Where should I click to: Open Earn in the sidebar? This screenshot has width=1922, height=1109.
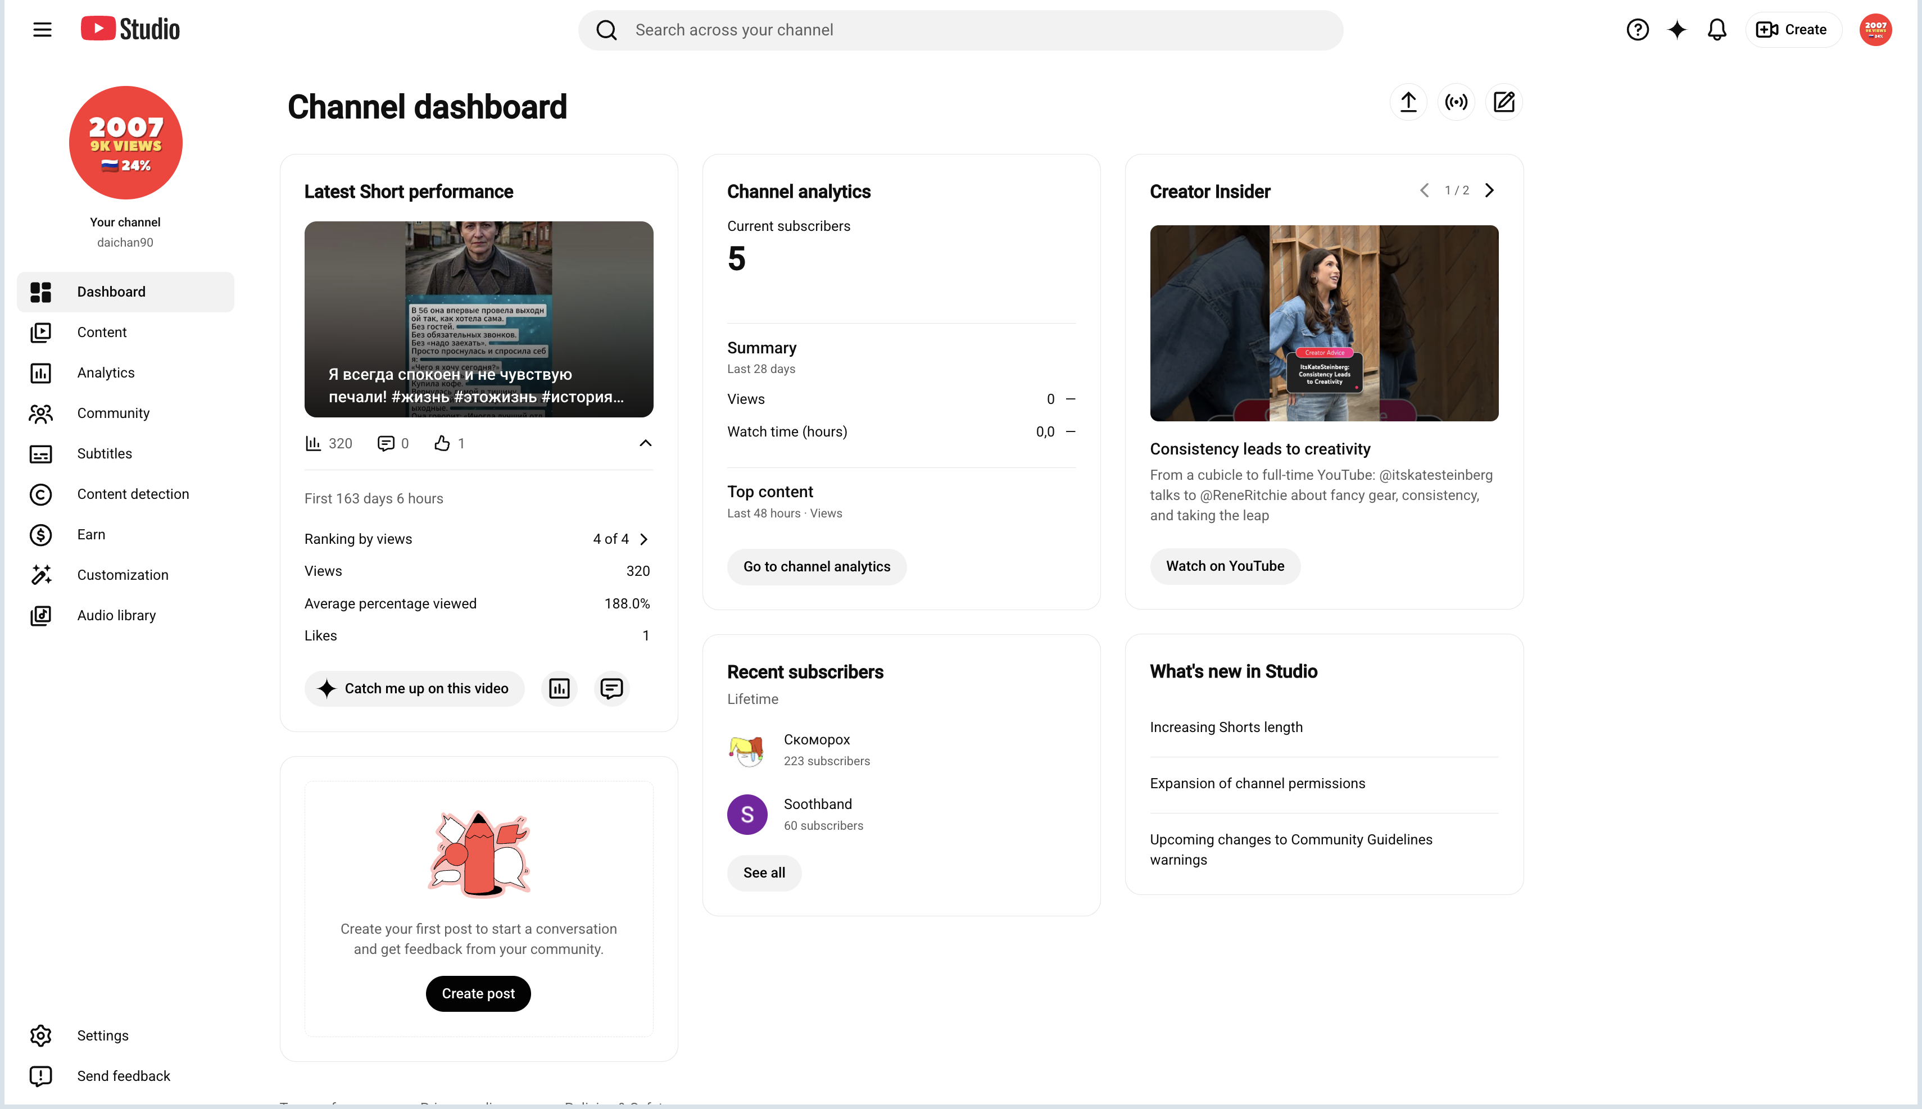click(x=126, y=534)
